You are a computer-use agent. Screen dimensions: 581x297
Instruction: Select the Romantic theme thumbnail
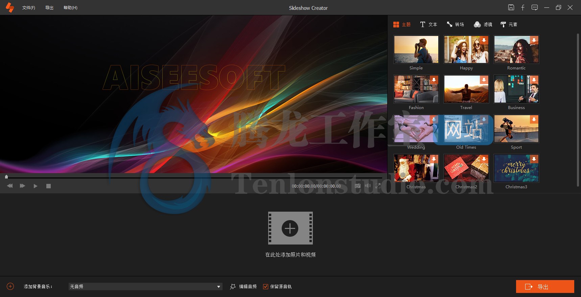tap(516, 49)
